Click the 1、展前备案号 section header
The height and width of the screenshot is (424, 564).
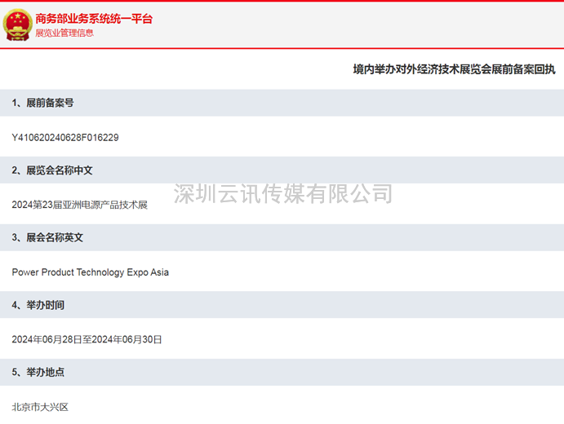click(282, 103)
